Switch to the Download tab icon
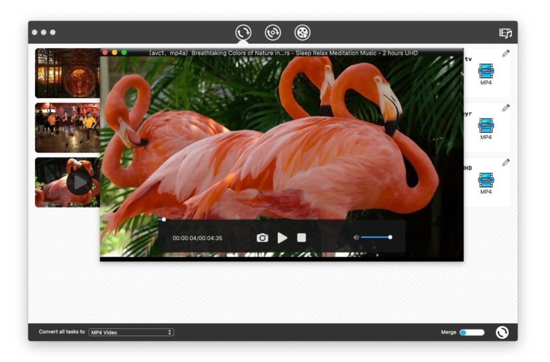Image resolution: width=550 pixels, height=362 pixels. point(273,33)
